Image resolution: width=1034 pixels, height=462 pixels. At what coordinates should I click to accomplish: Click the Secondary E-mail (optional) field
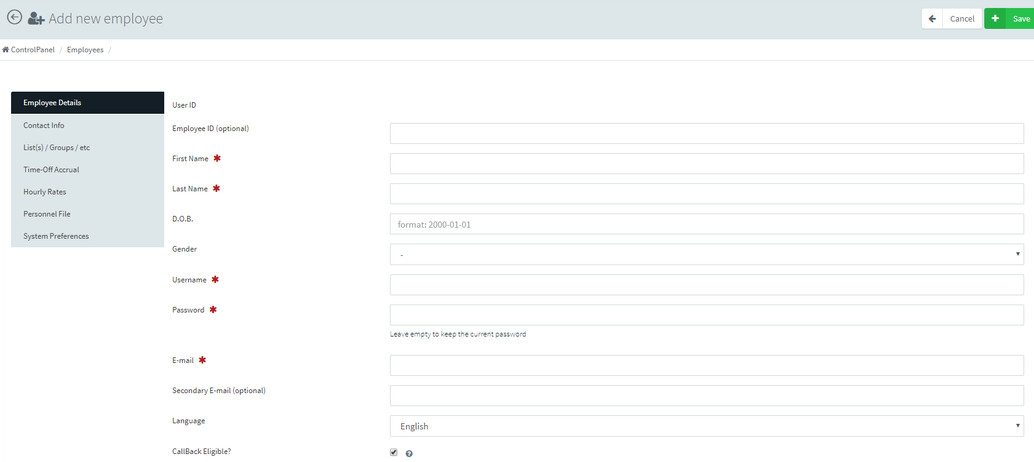(707, 396)
